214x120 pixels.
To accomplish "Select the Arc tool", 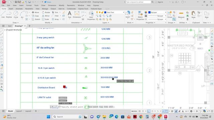I will click(22, 15).
